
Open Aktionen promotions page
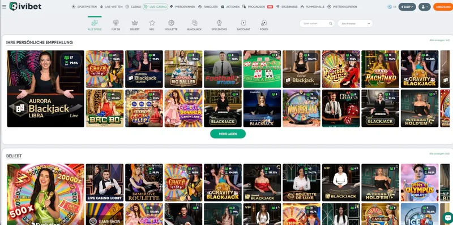230,7
